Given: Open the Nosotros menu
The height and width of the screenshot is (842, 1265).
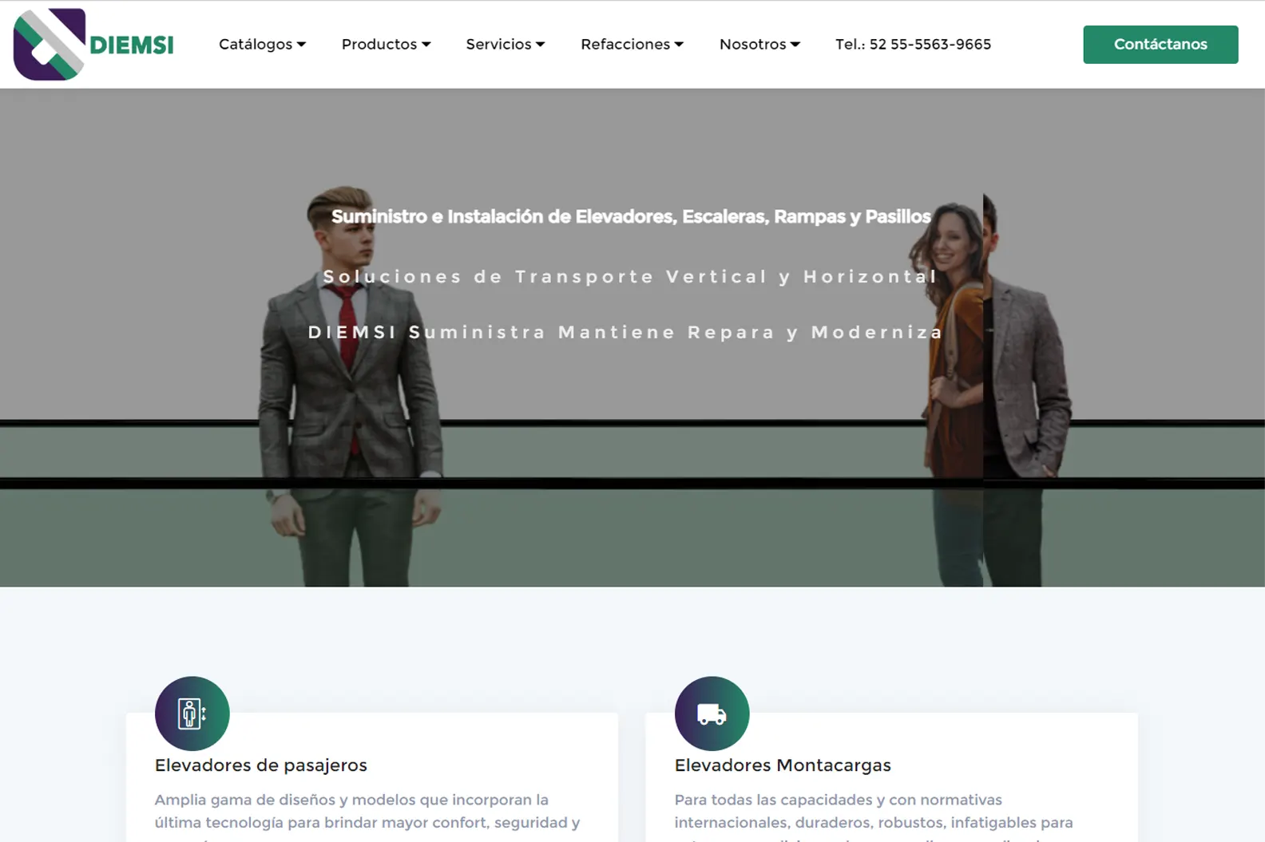Looking at the screenshot, I should click(x=759, y=44).
